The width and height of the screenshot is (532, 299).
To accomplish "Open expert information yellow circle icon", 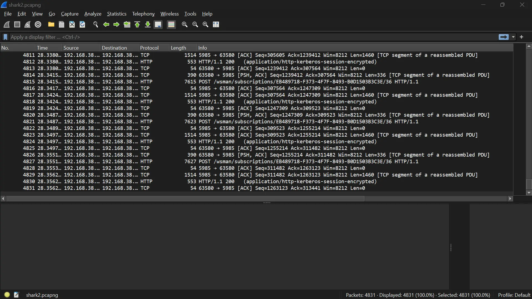I will click(x=7, y=295).
